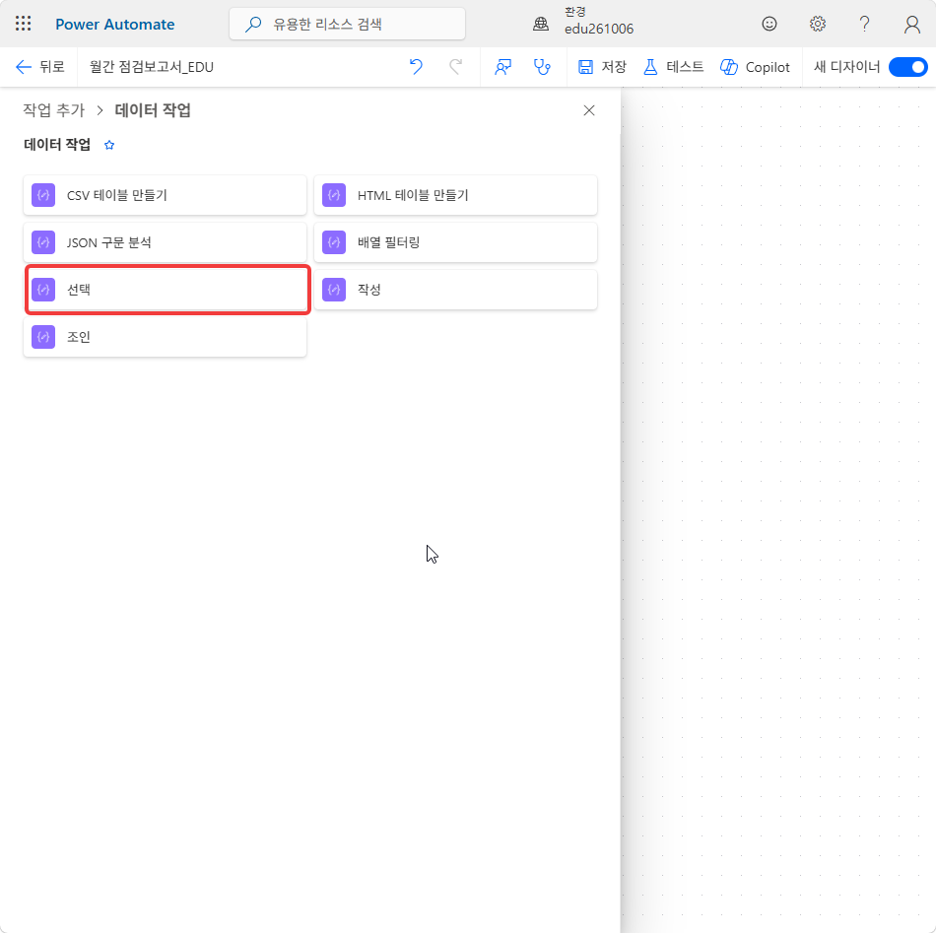Return to 작업 추가 breadcrumb
936x933 pixels.
pos(54,110)
